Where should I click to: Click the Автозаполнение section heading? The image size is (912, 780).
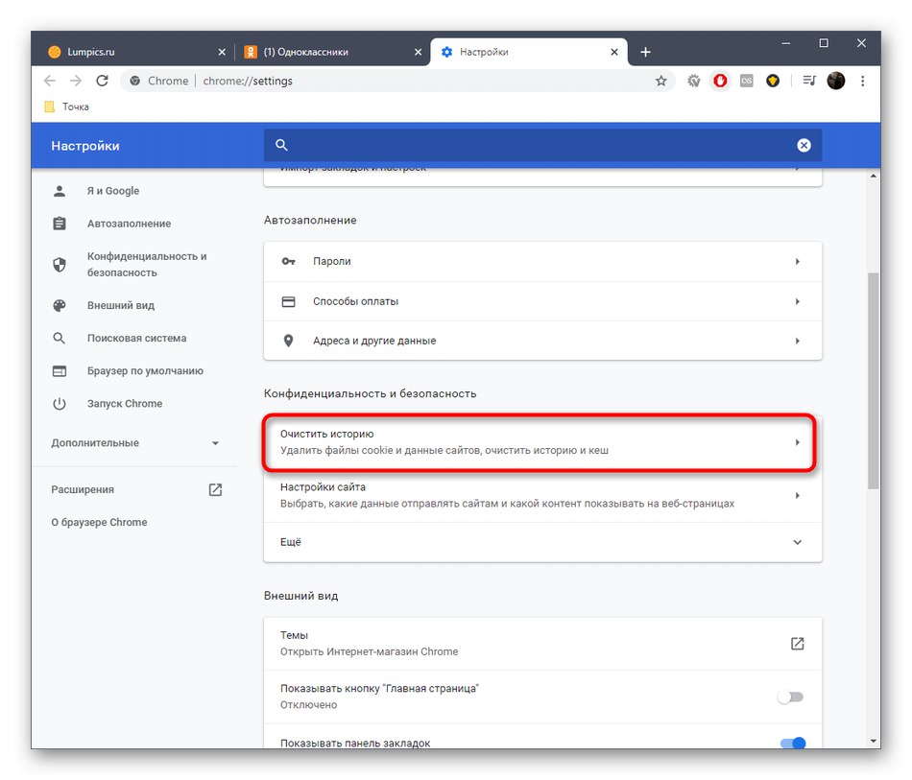click(310, 221)
